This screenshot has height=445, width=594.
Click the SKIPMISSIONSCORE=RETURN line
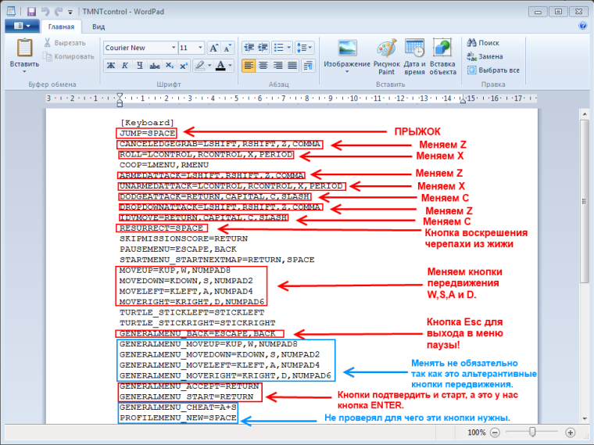point(184,239)
